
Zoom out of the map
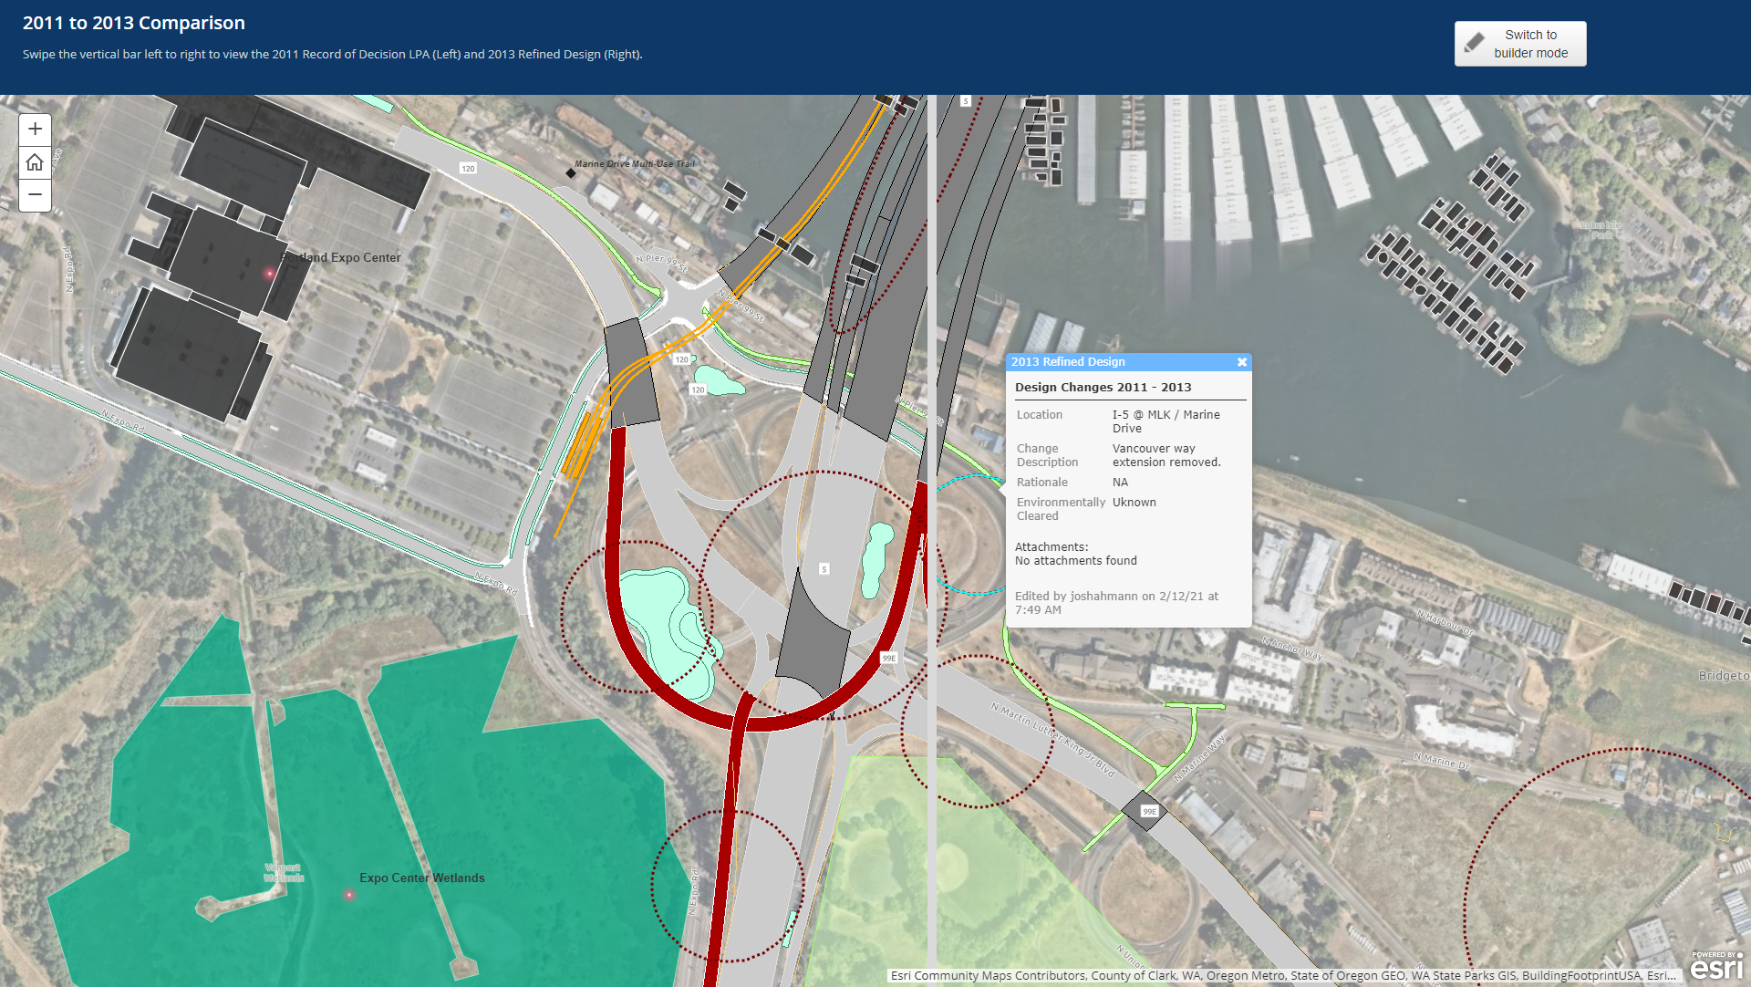[35, 194]
